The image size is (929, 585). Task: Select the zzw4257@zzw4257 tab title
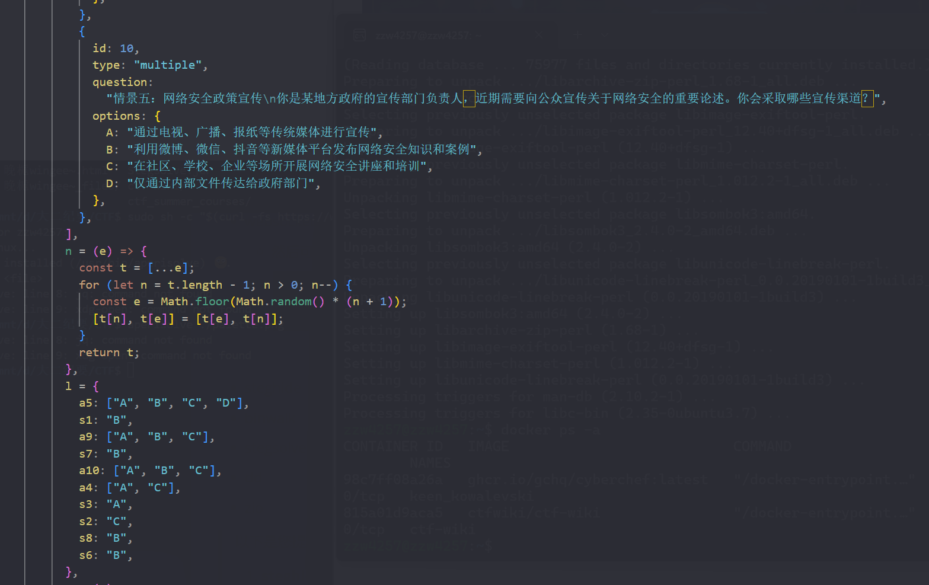[428, 35]
